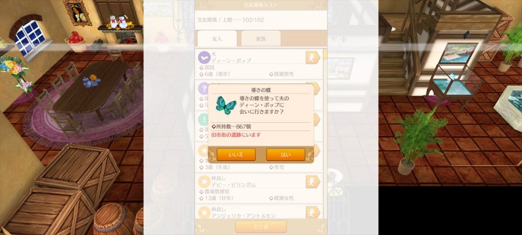
Task: Click the とじる close button
Action: click(260, 227)
